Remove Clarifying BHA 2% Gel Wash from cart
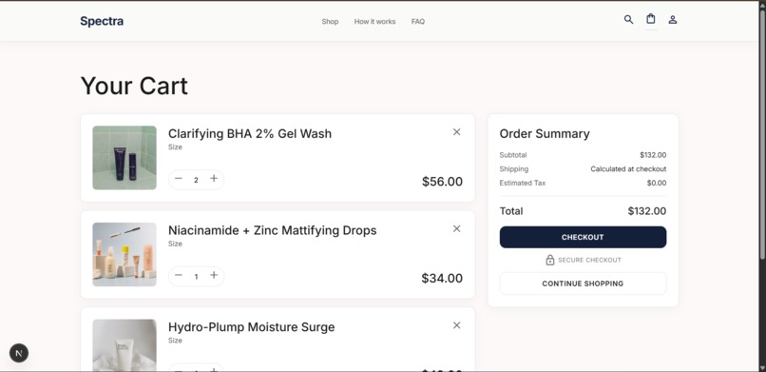This screenshot has height=372, width=766. point(457,132)
